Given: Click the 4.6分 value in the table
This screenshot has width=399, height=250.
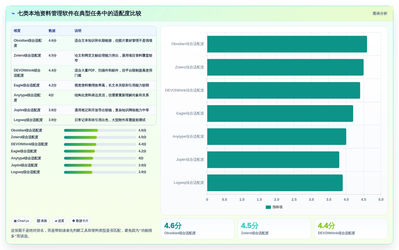Looking at the screenshot, I should point(52,41).
